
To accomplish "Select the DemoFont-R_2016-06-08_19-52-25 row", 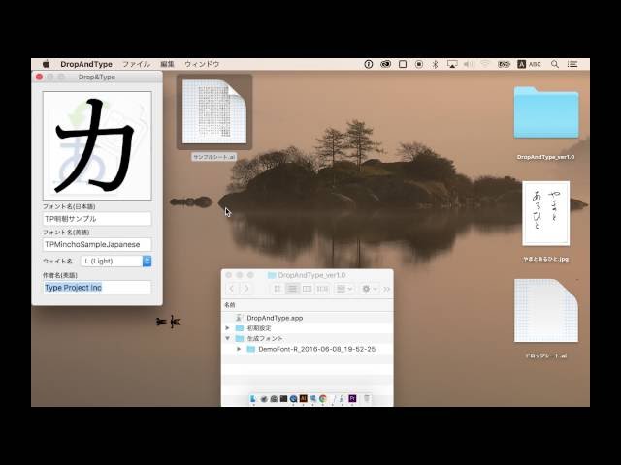I will tap(308, 349).
